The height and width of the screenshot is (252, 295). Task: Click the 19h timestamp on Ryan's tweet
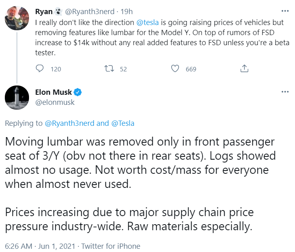(x=127, y=12)
